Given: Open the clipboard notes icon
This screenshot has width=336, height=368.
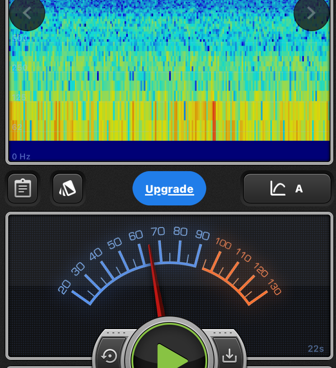Looking at the screenshot, I should pyautogui.click(x=23, y=188).
